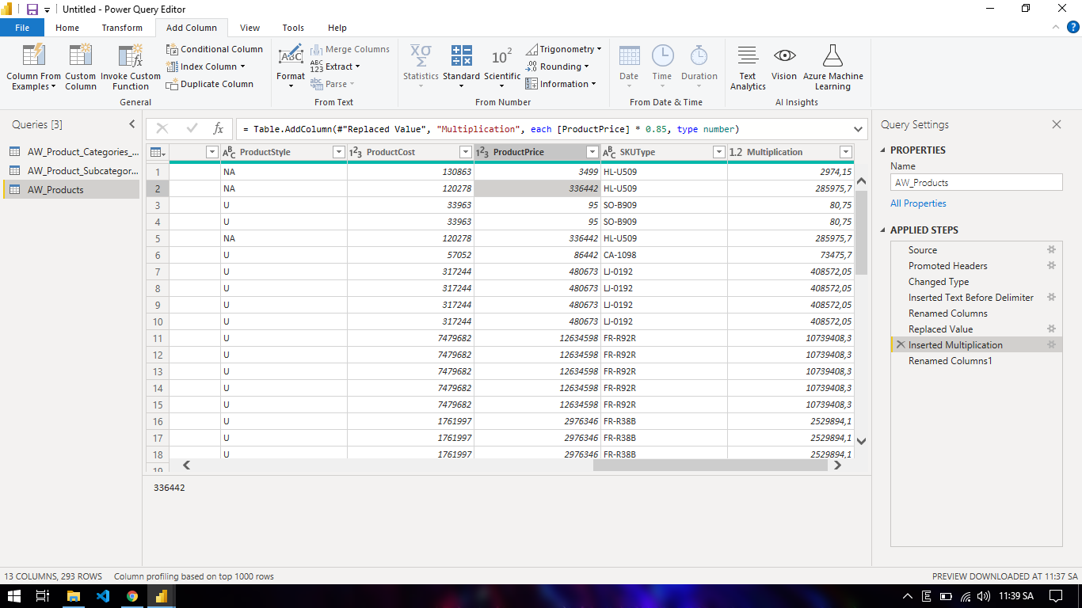
Task: Open Duration column options
Action: [x=699, y=67]
